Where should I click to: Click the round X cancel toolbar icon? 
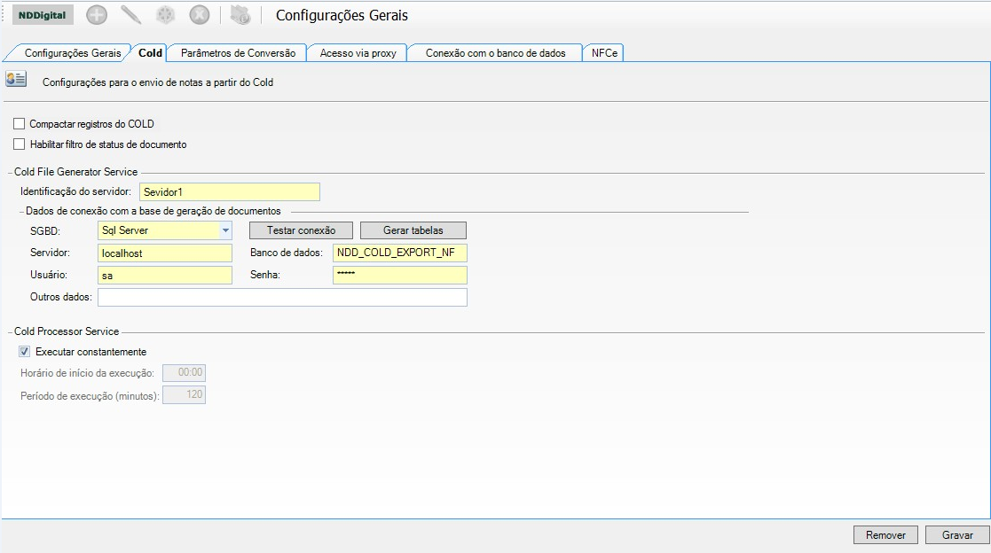pyautogui.click(x=200, y=15)
